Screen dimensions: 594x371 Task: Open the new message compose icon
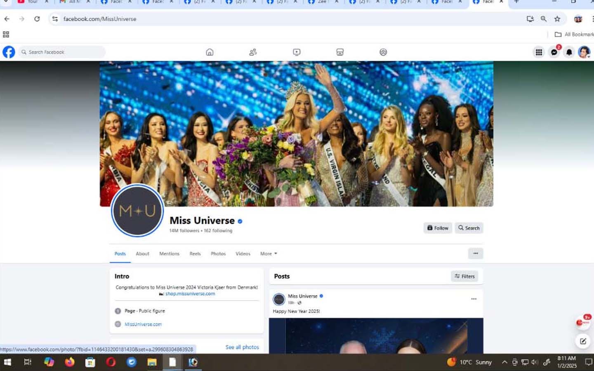pyautogui.click(x=583, y=341)
